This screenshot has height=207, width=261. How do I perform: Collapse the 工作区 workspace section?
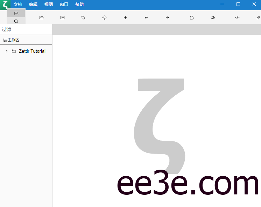(11, 40)
